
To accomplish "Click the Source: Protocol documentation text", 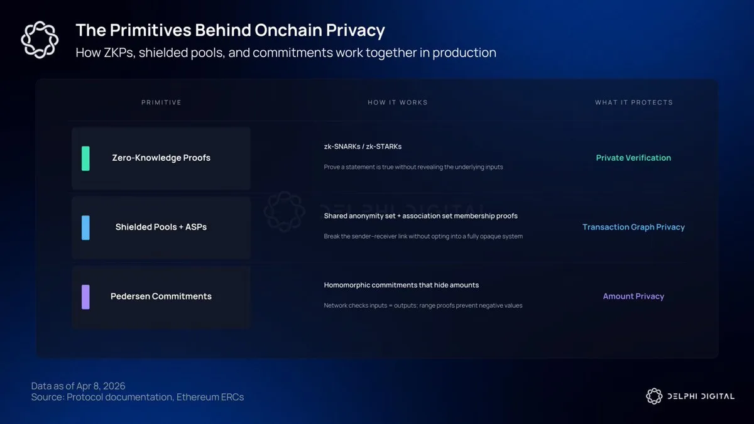I will [x=137, y=397].
